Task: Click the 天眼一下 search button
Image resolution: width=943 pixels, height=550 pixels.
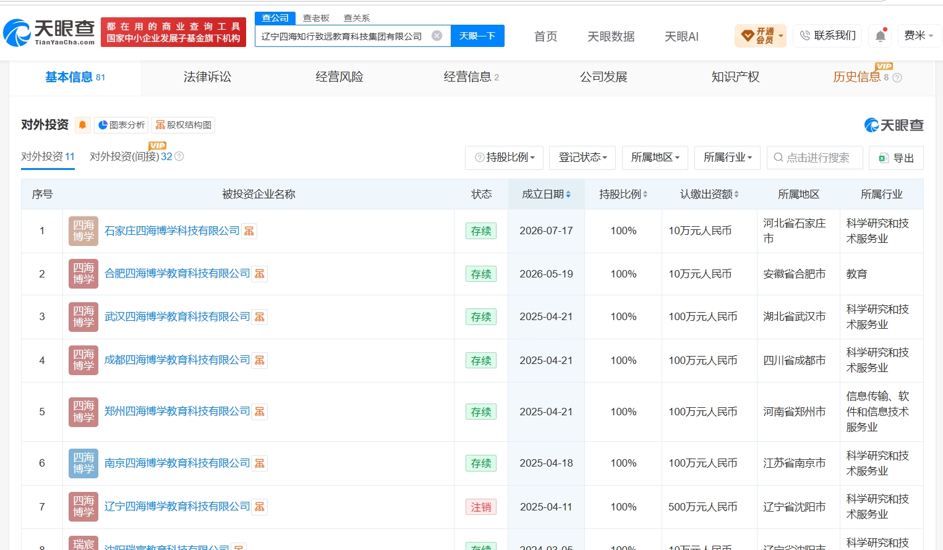Action: [x=477, y=36]
